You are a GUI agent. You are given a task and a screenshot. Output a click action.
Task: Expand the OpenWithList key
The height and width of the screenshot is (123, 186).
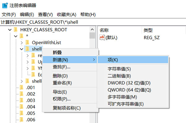tap(22, 43)
